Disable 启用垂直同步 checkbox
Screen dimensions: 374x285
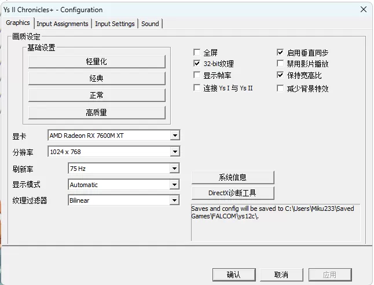[281, 53]
